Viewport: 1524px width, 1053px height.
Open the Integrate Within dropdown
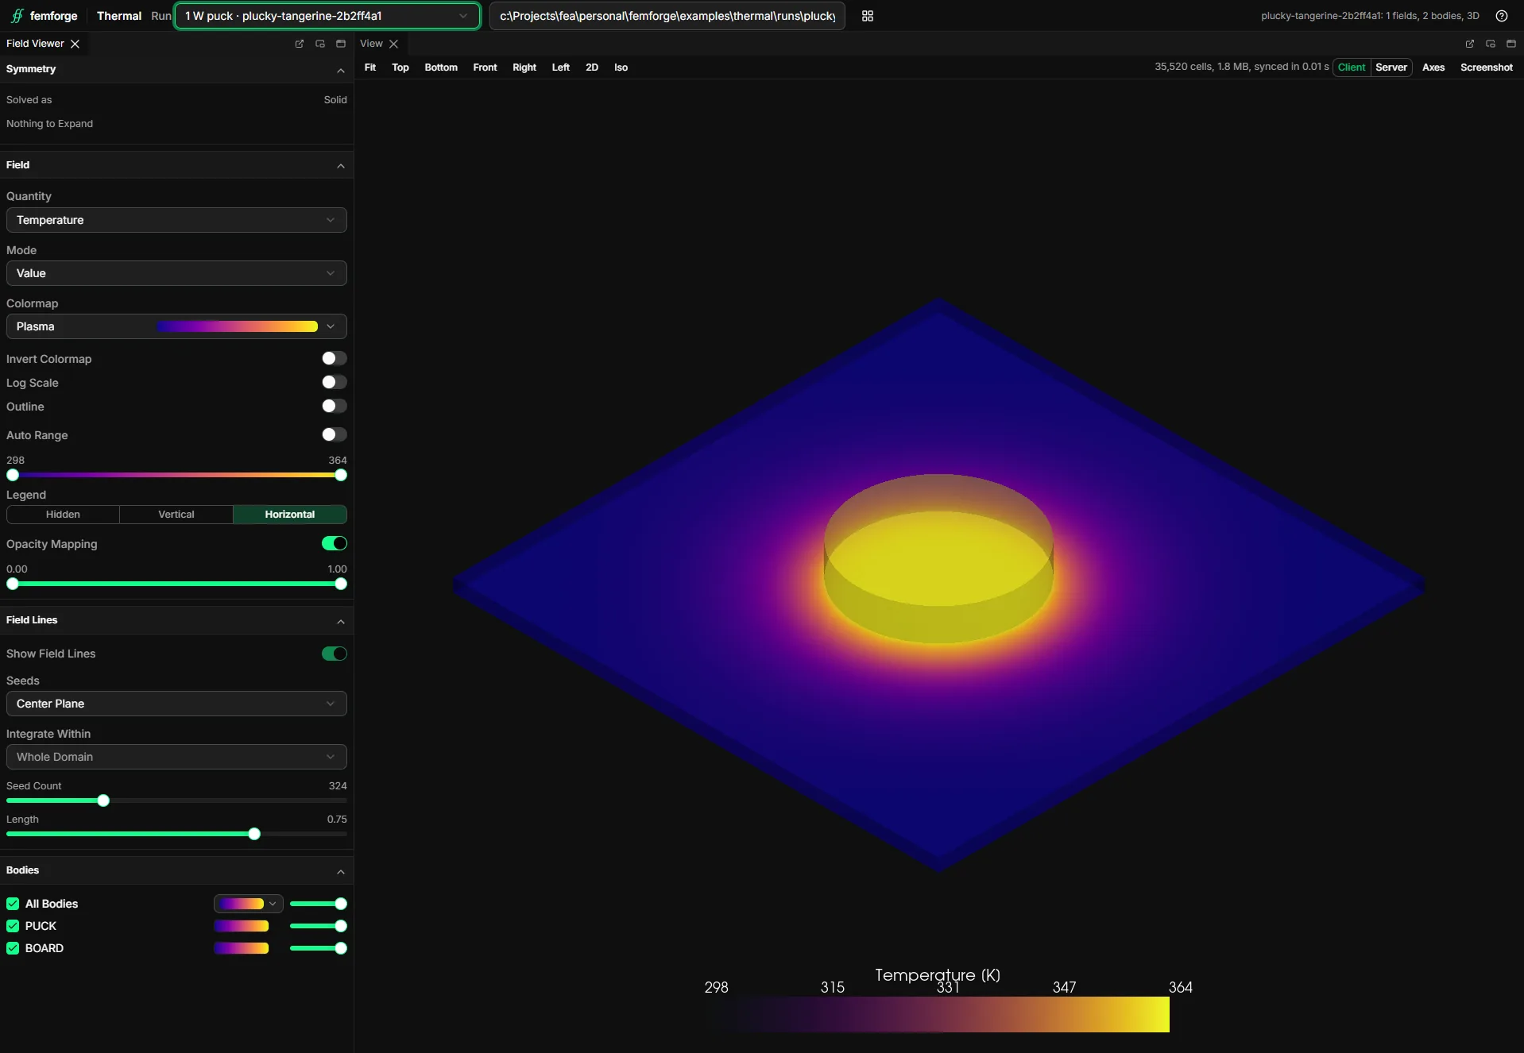tap(176, 757)
